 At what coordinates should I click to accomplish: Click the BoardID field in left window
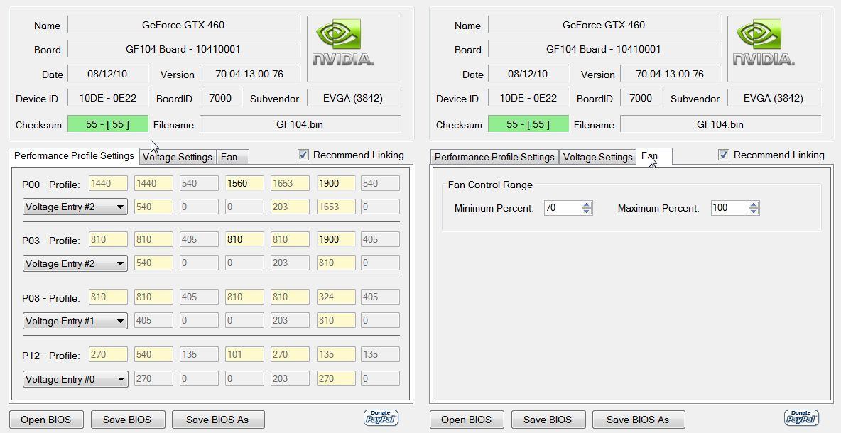point(220,98)
